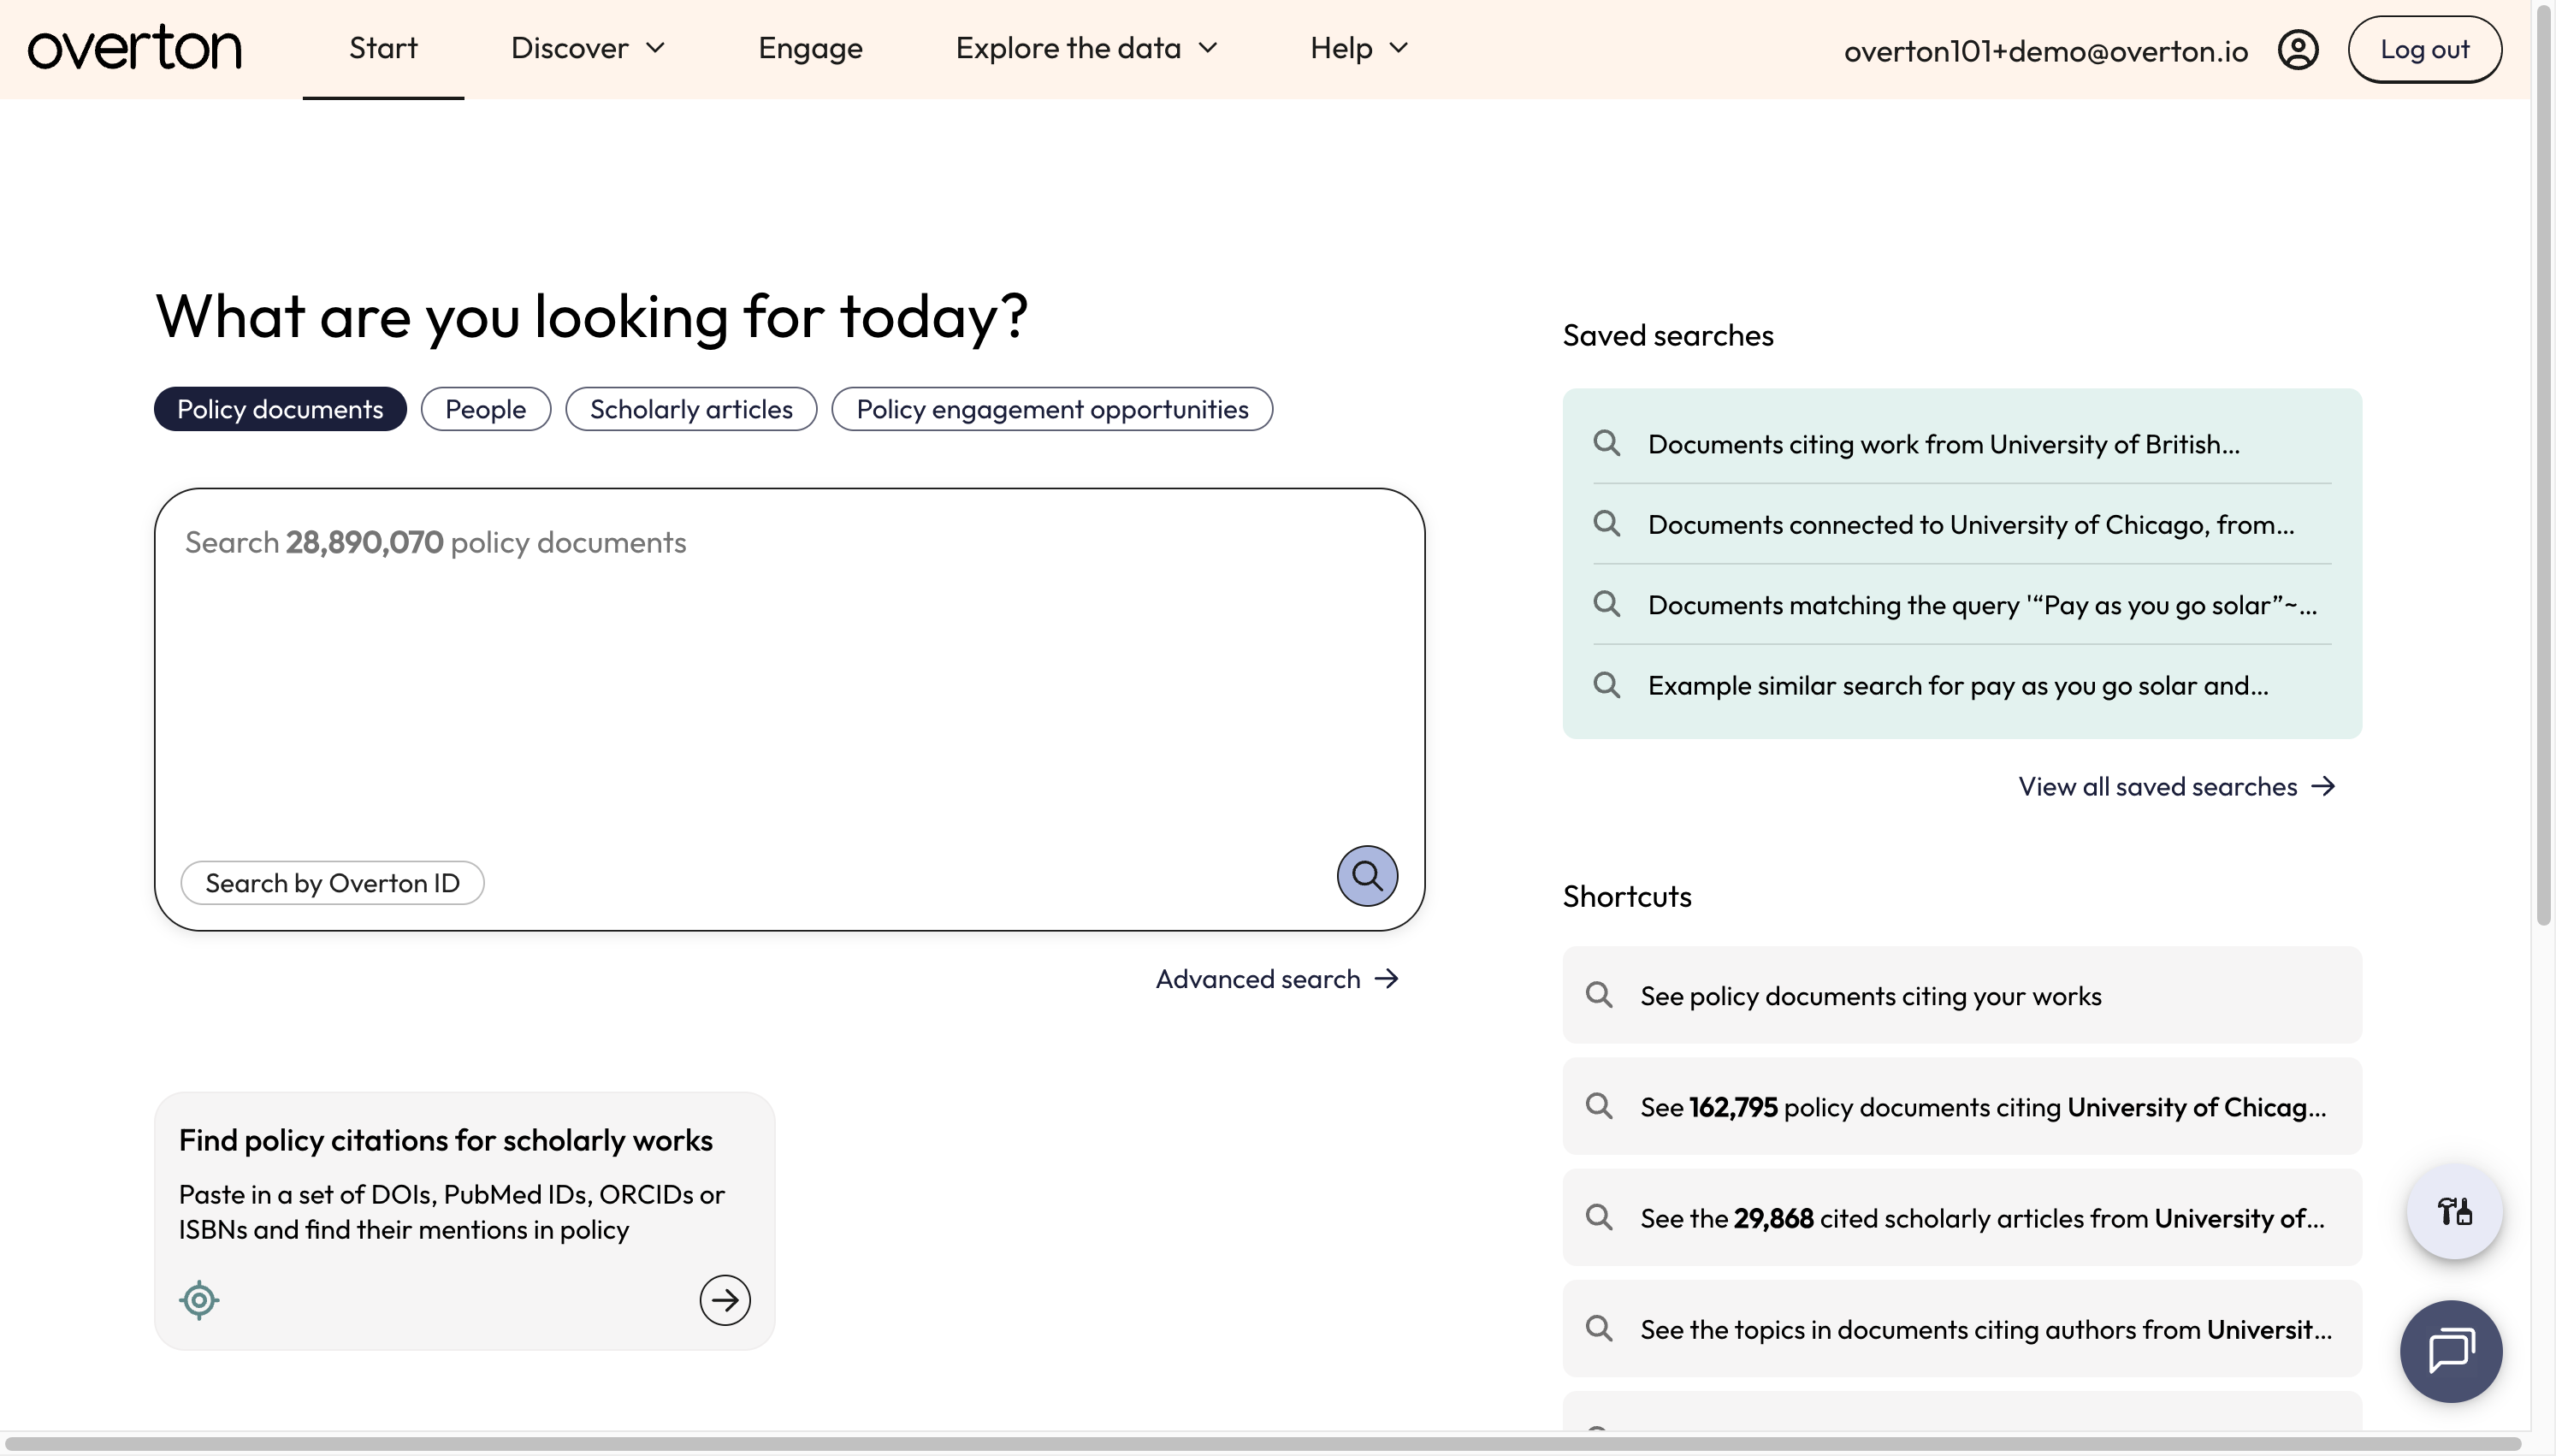Open Documents citing University of British saved search
This screenshot has width=2556, height=1456.
(1961, 443)
